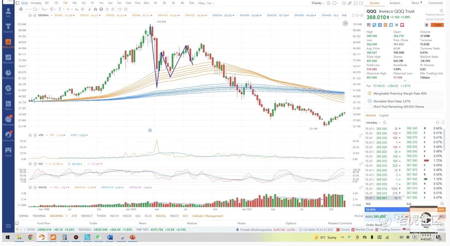Open the Comments tab
The image size is (450, 246).
click(435, 3)
